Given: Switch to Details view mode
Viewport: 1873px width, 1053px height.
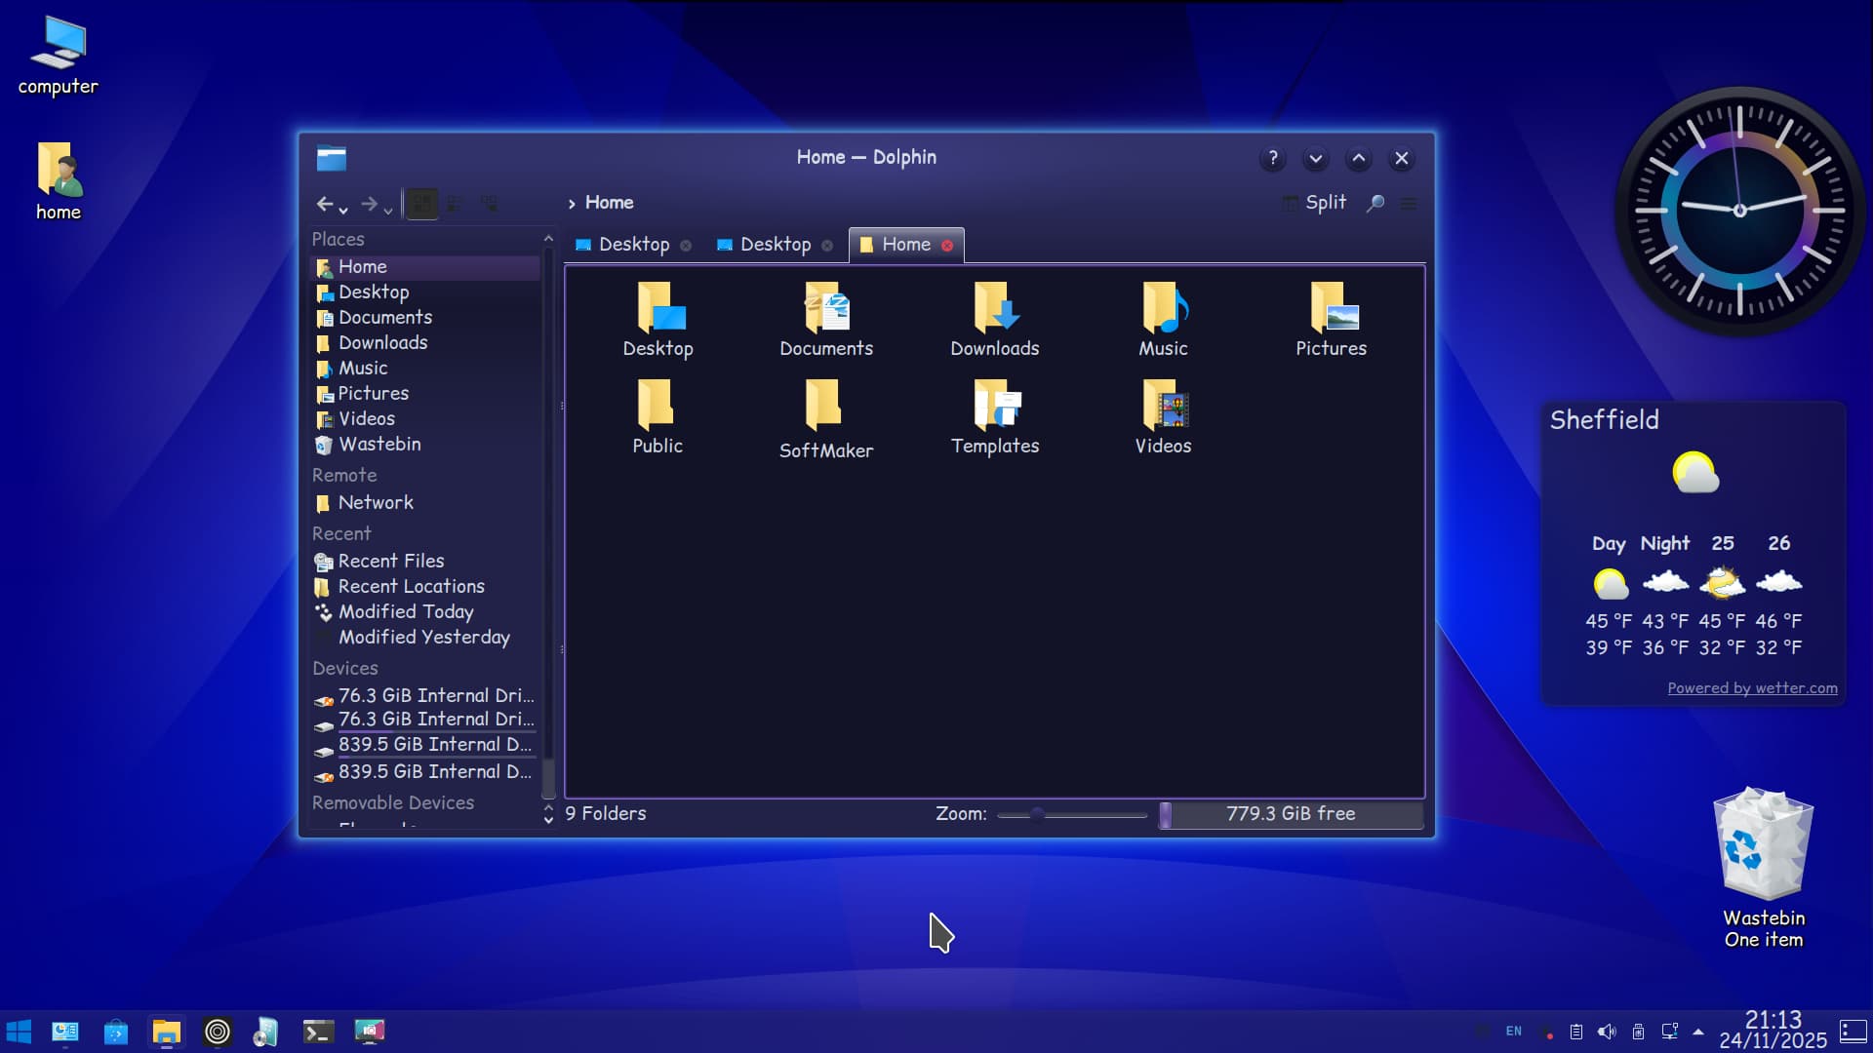Looking at the screenshot, I should pyautogui.click(x=490, y=204).
